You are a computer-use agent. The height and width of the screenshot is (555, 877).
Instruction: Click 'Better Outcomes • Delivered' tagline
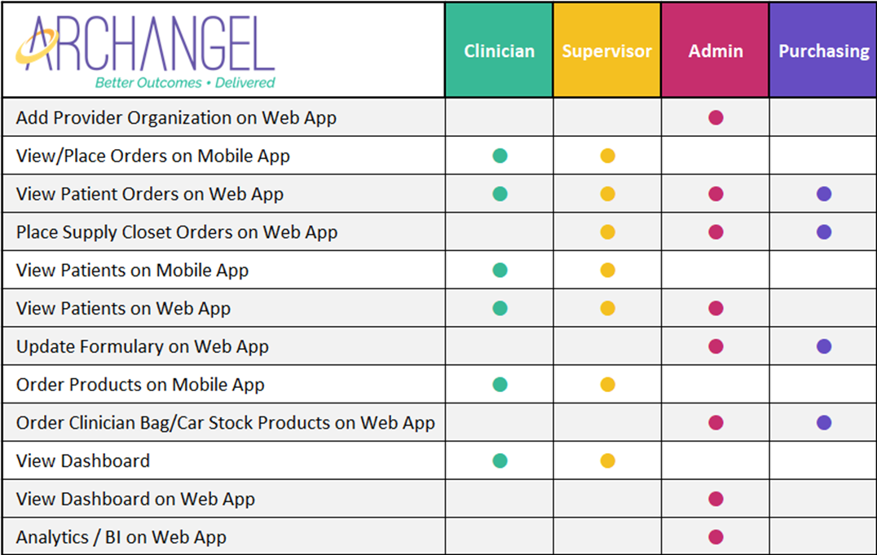coord(185,82)
